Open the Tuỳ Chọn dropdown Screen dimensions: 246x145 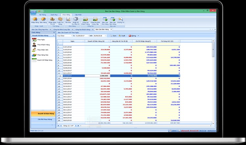72,36
